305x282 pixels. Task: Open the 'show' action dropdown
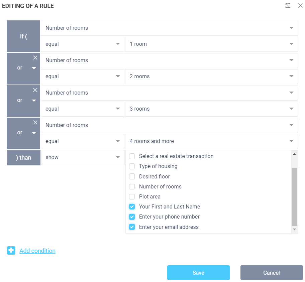coord(82,157)
